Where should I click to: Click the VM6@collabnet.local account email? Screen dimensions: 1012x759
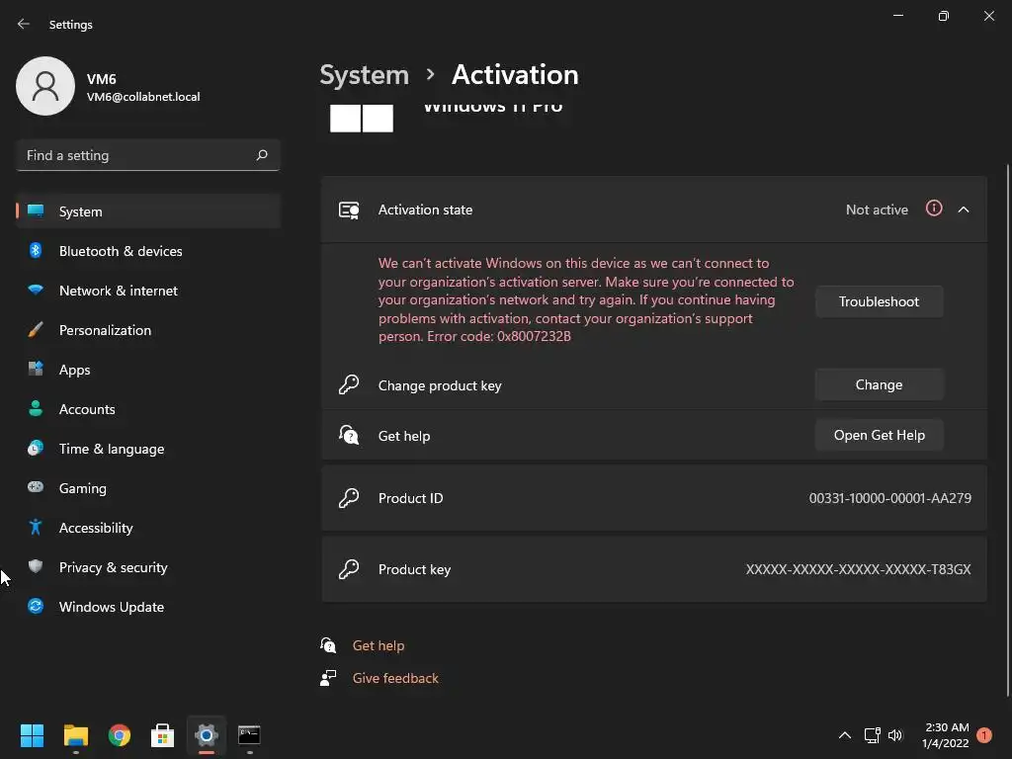(143, 97)
